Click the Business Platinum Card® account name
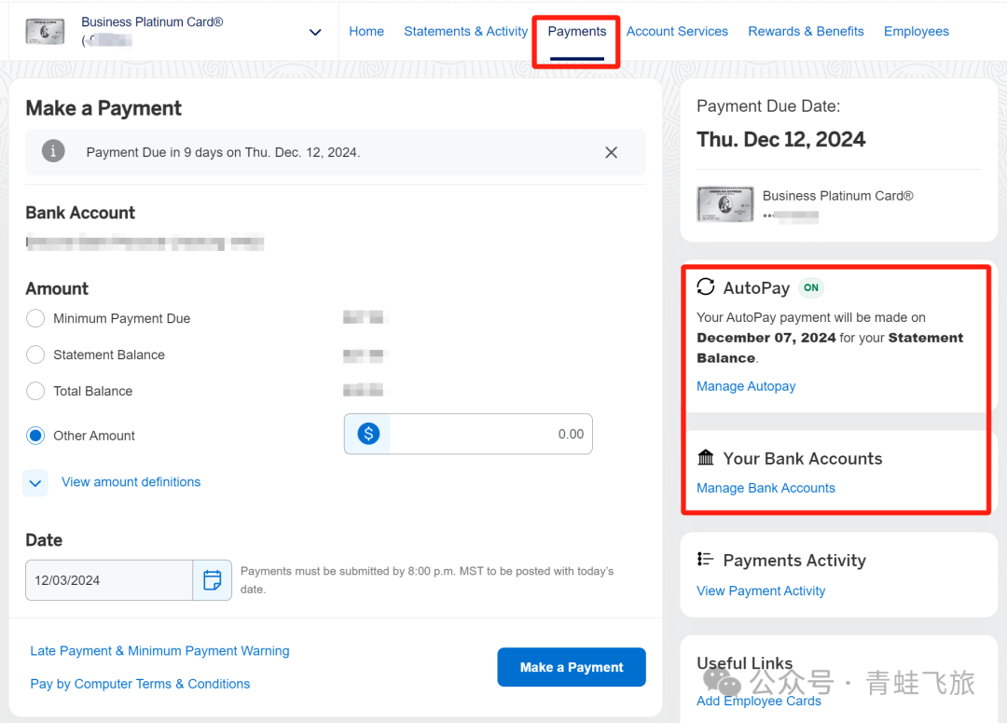 [152, 21]
